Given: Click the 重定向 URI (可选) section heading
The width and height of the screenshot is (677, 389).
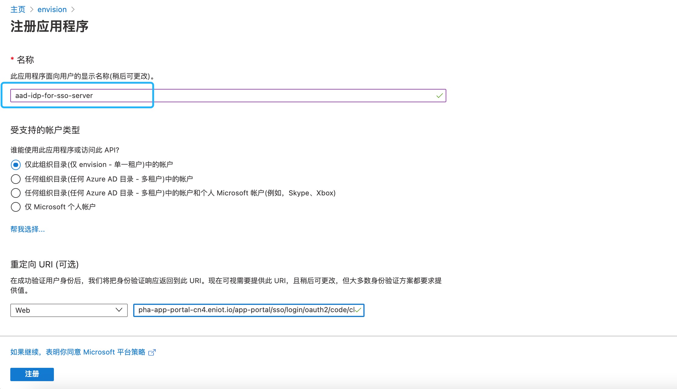Looking at the screenshot, I should click(45, 264).
